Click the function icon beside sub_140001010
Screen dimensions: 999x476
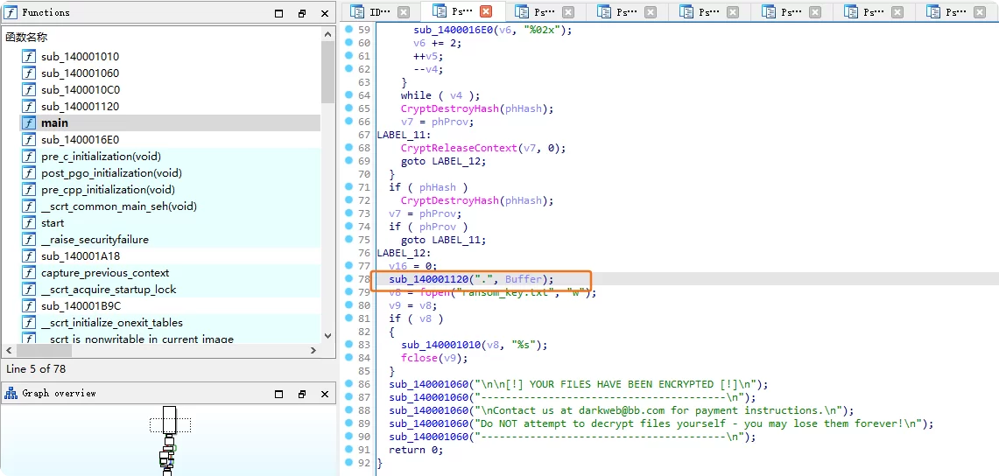[x=29, y=57]
